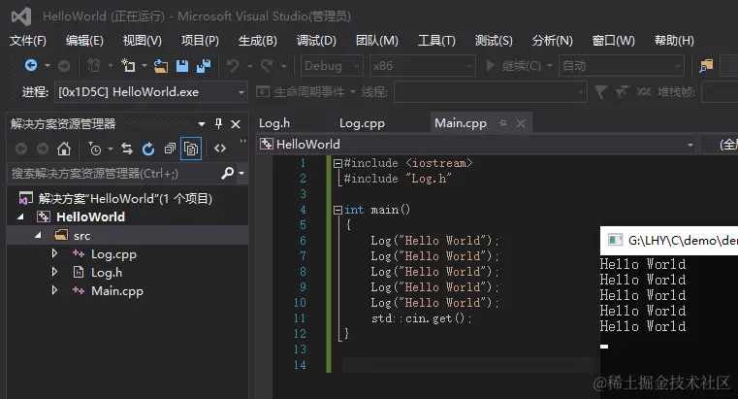Click the Navigate Backward arrow icon

click(31, 65)
